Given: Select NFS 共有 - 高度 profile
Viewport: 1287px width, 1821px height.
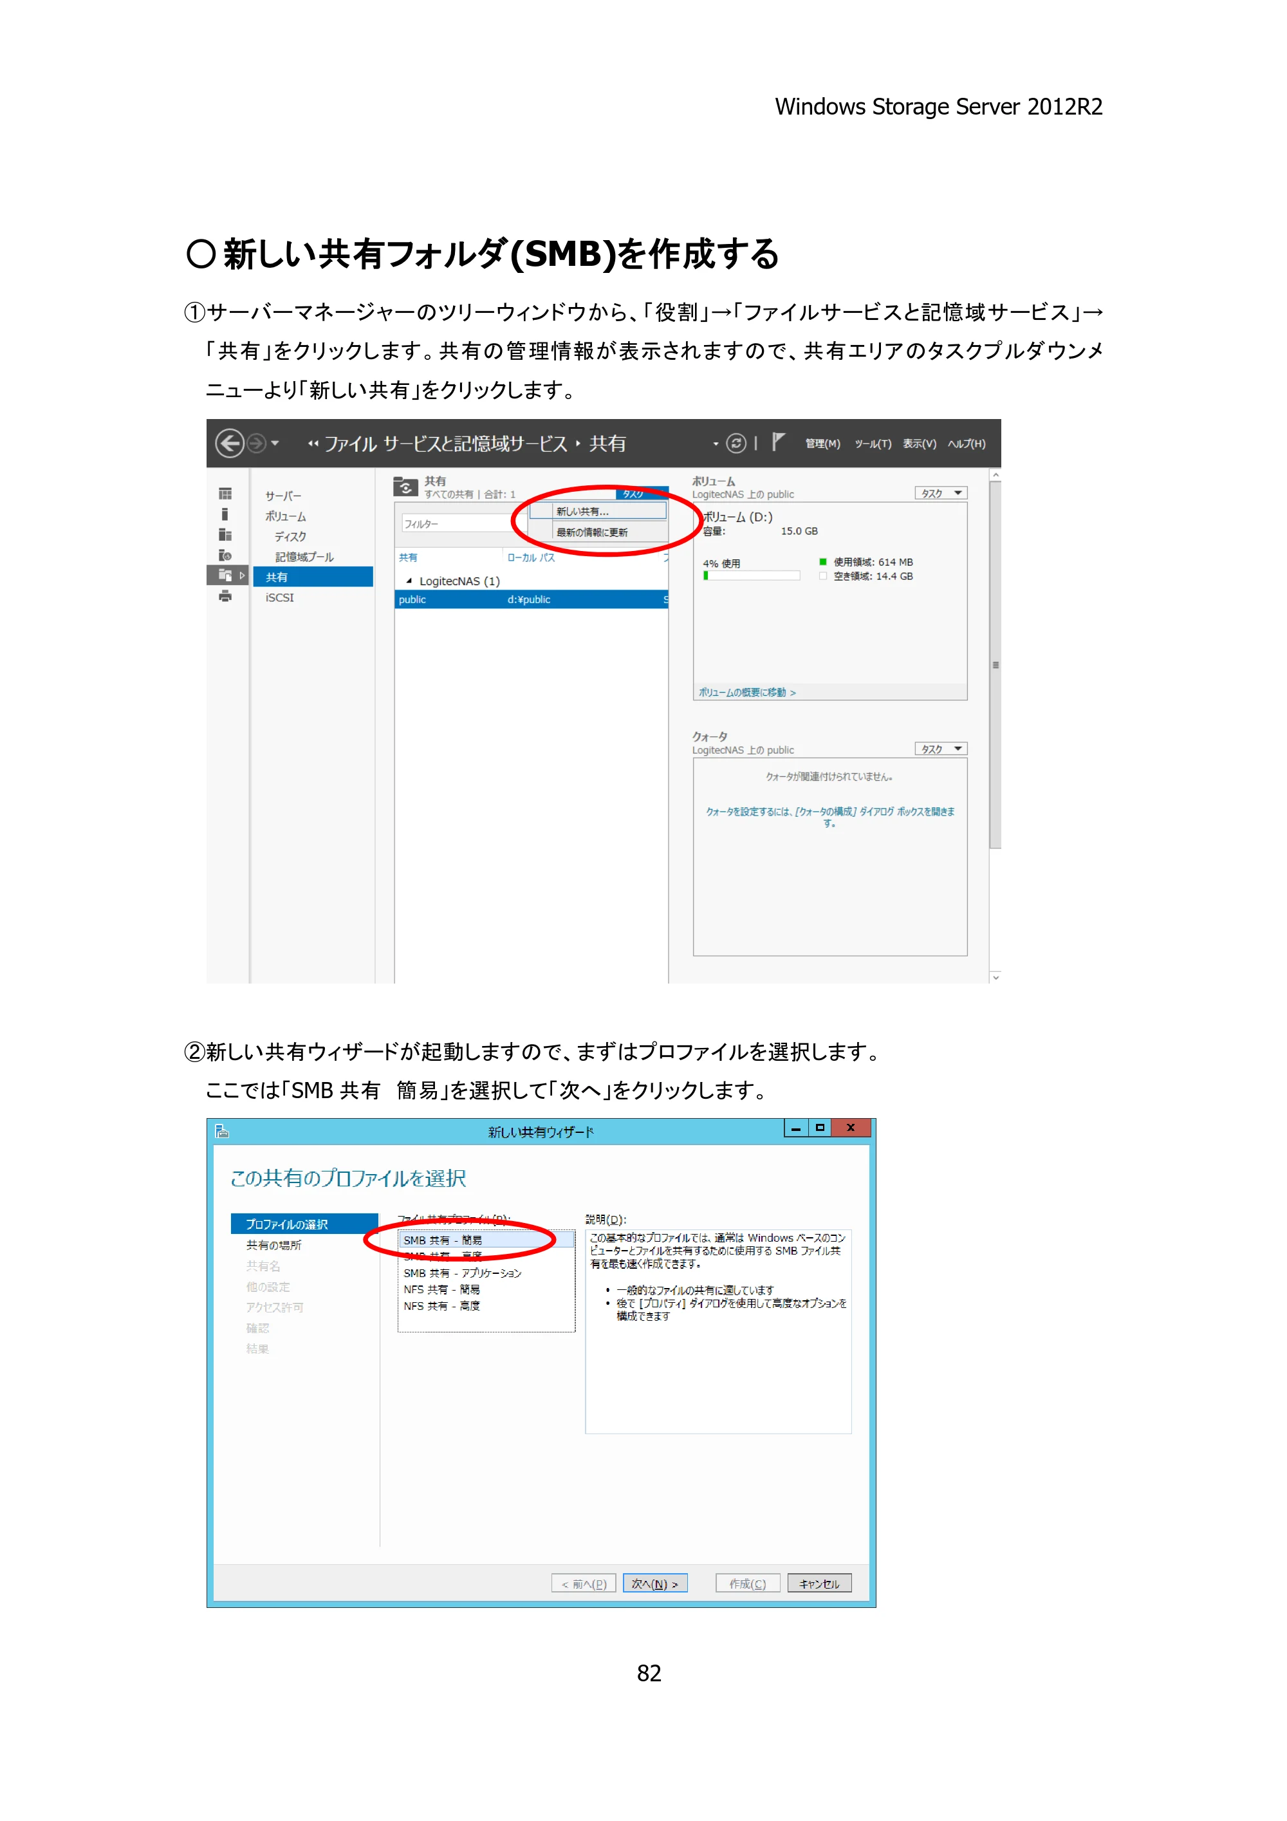Looking at the screenshot, I should pos(441,1305).
